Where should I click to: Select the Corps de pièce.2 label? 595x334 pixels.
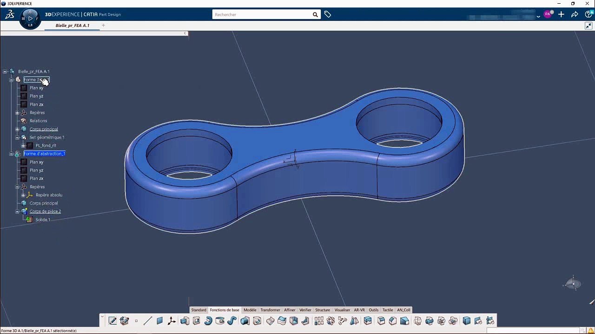coord(45,212)
